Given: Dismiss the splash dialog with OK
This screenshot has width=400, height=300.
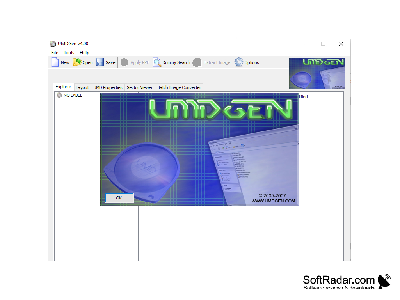Looking at the screenshot, I should (x=119, y=198).
